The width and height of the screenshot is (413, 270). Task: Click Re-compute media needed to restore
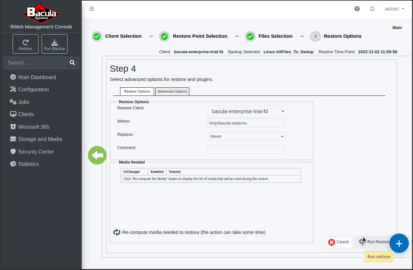pyautogui.click(x=194, y=232)
